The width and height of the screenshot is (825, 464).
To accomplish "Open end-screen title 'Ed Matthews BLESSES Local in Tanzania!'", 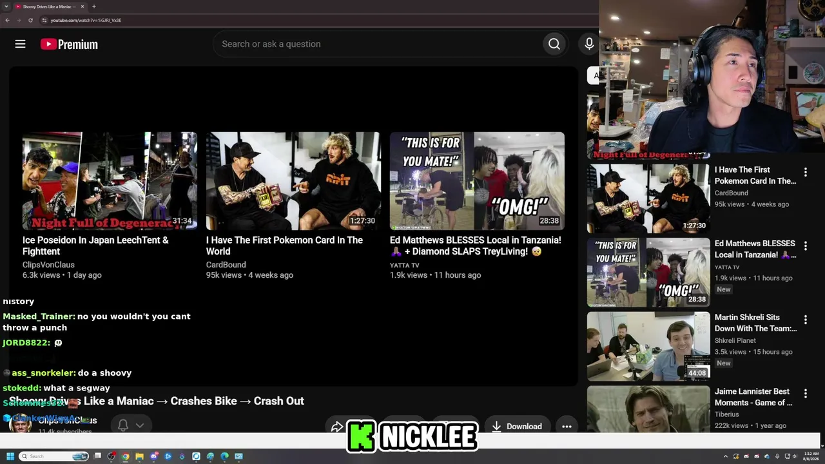I will pyautogui.click(x=476, y=246).
